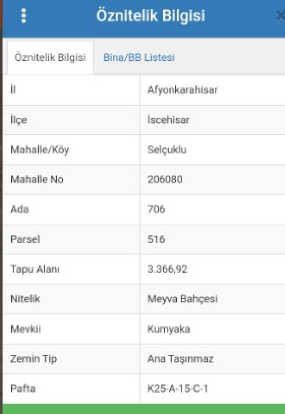Screen dimensions: 285x414
Task: Click the Tapu Alanı row label
Action: click(x=35, y=269)
